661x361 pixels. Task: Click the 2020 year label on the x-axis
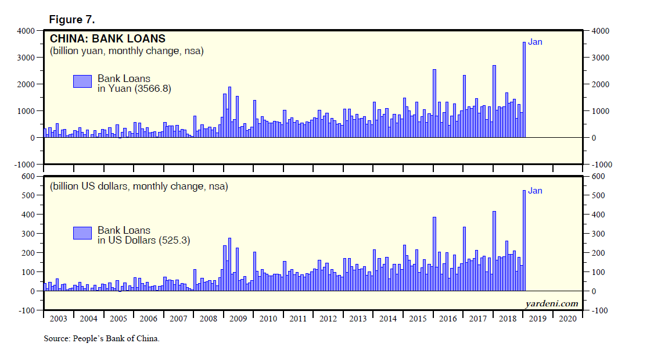pos(567,319)
